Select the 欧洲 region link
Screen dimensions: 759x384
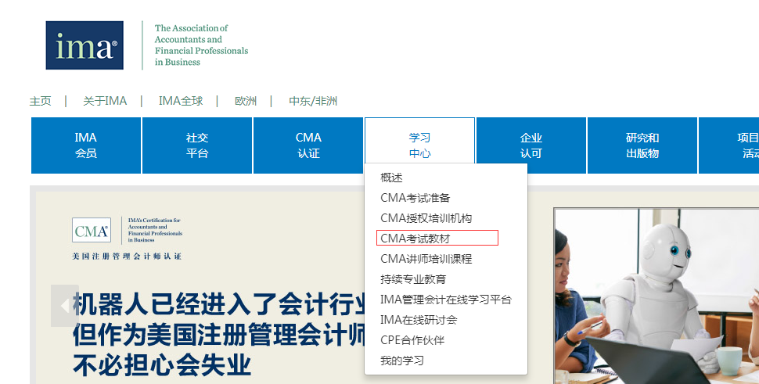(x=246, y=101)
